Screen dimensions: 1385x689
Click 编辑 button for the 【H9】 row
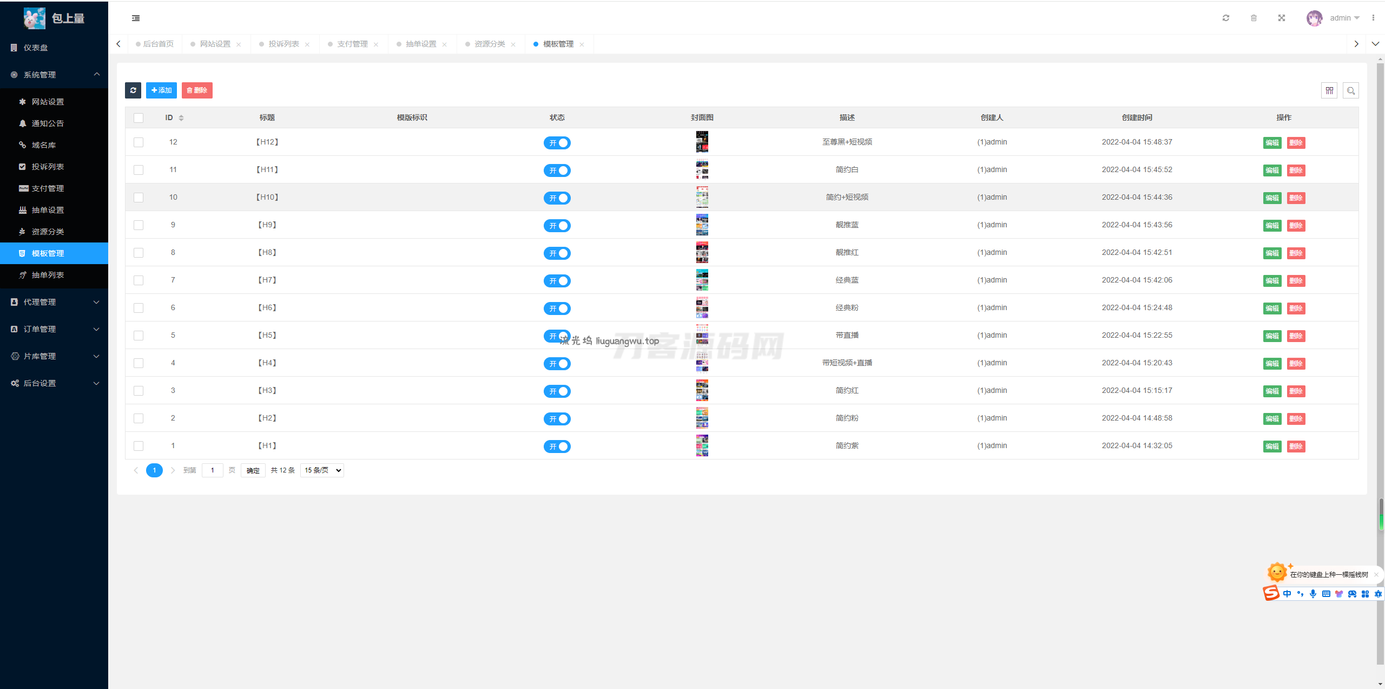coord(1272,226)
